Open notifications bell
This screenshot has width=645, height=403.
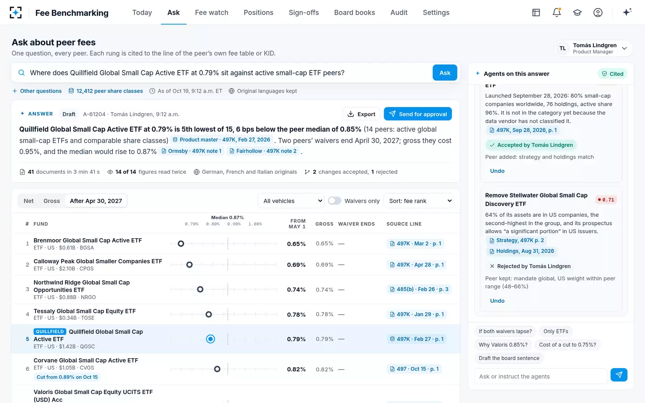pos(557,13)
